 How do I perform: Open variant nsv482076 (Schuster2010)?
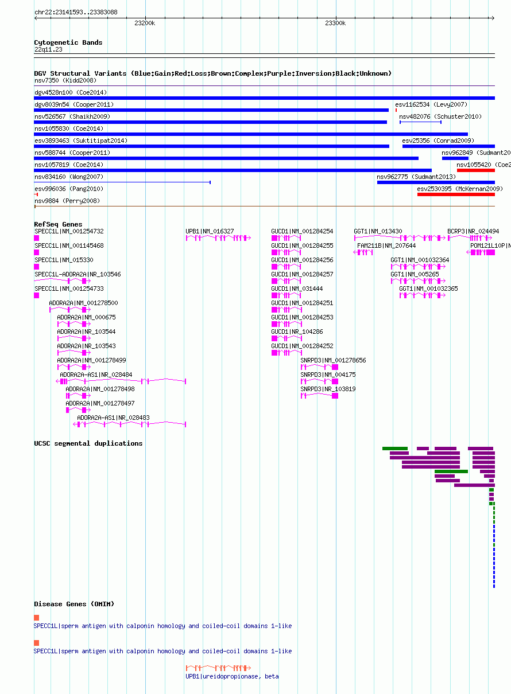click(440, 117)
